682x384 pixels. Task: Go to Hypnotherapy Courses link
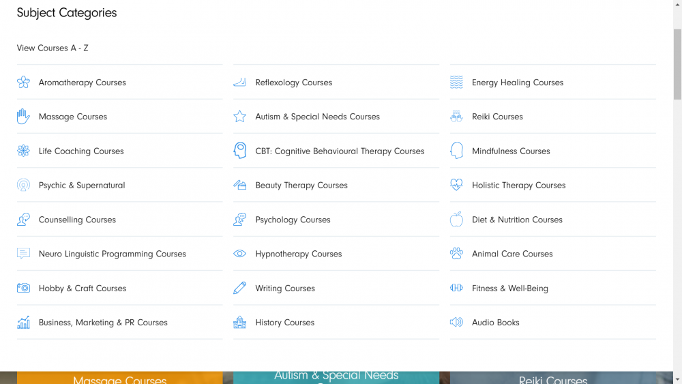point(299,254)
